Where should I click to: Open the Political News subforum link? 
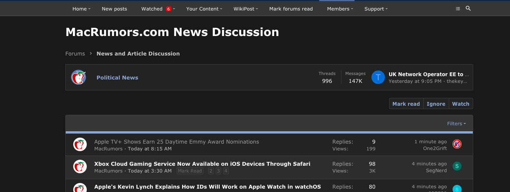117,78
